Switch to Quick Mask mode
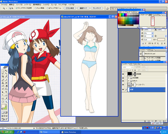 6,112
